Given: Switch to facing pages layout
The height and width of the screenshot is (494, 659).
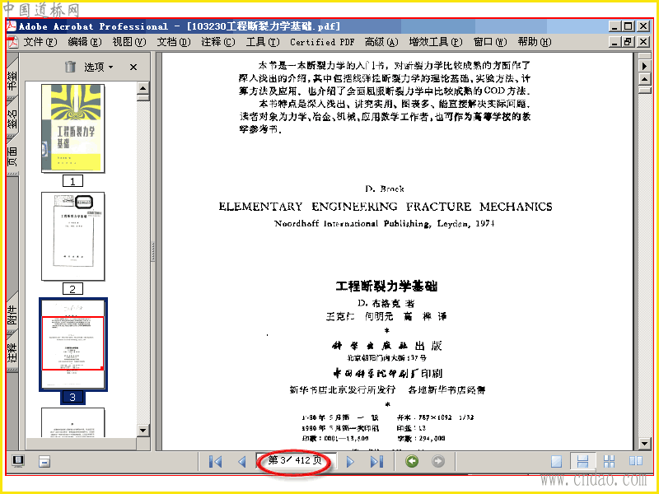Looking at the screenshot, I should 636,461.
